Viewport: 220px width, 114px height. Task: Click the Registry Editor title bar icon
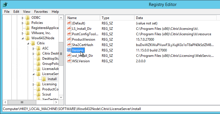coord(5,5)
